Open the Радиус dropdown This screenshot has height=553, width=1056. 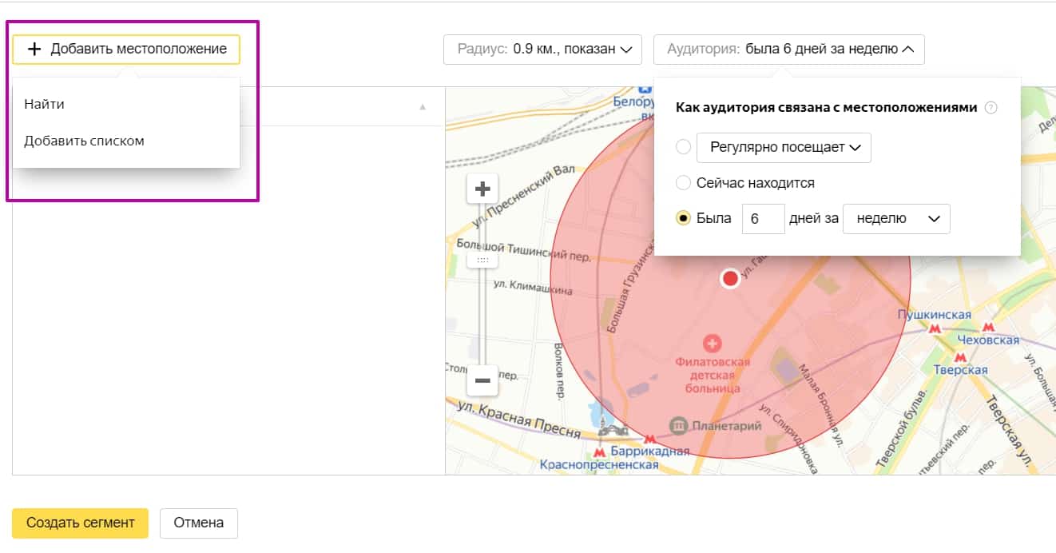pyautogui.click(x=542, y=50)
